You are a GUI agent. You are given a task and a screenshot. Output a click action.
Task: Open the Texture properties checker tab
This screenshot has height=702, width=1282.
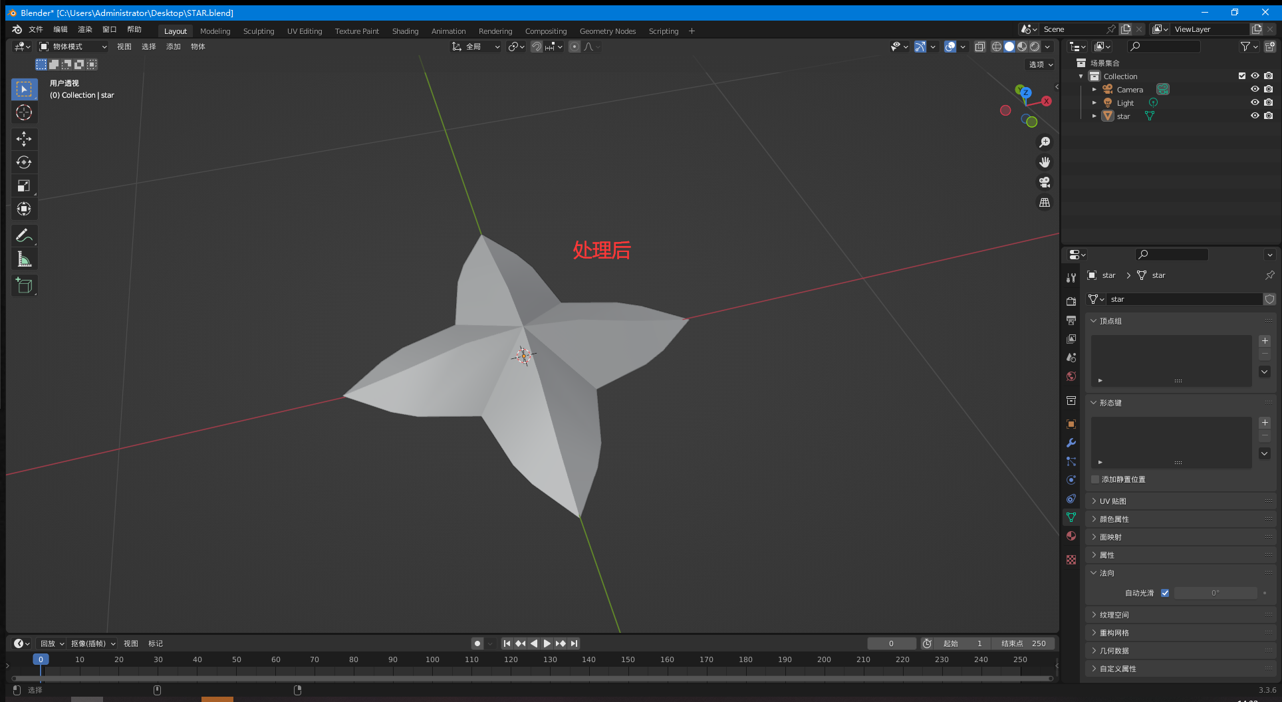(x=1071, y=560)
